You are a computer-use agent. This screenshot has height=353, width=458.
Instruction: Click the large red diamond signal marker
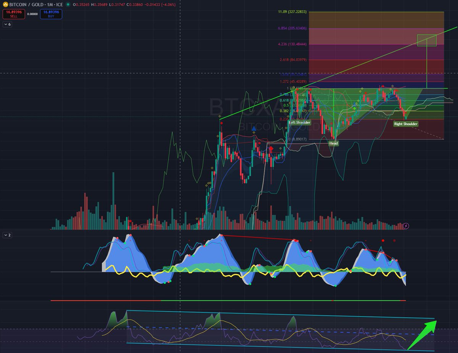pos(271,148)
